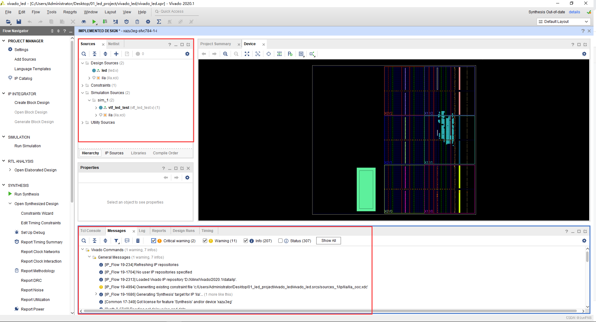
Task: Collapse the Simulation Sources node
Action: pyautogui.click(x=83, y=93)
